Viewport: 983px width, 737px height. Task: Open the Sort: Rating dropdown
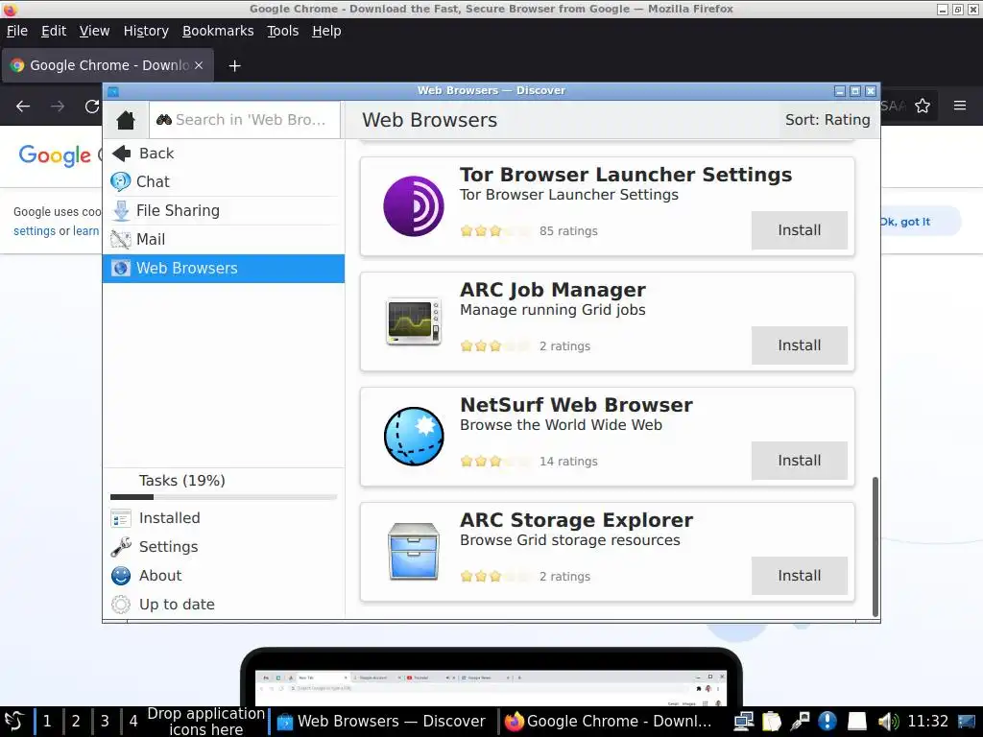(827, 120)
